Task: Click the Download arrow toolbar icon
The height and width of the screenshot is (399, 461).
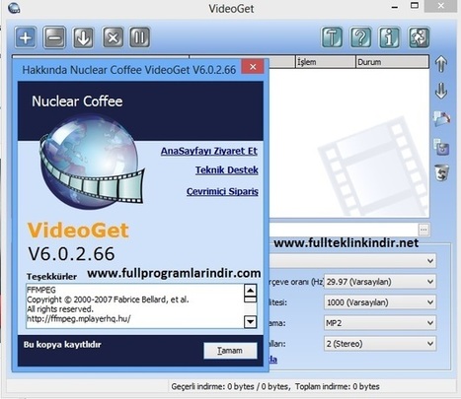Action: (x=83, y=37)
